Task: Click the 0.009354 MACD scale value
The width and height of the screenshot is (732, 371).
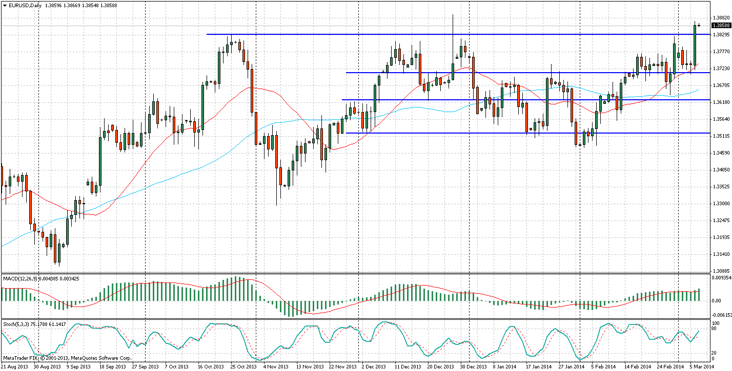Action: click(721, 278)
